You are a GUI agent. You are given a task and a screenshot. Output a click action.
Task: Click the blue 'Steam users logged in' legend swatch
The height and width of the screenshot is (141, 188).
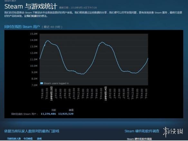[42, 83]
